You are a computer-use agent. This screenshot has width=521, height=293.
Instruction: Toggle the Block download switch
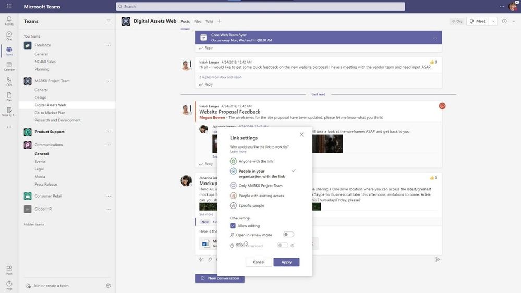pos(282,245)
